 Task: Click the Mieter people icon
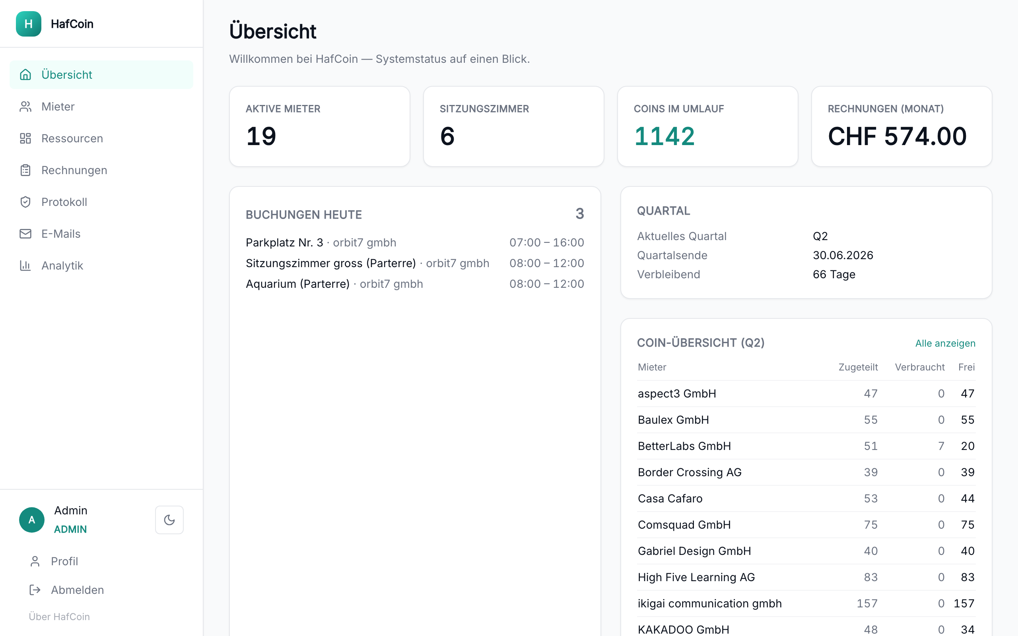26,107
